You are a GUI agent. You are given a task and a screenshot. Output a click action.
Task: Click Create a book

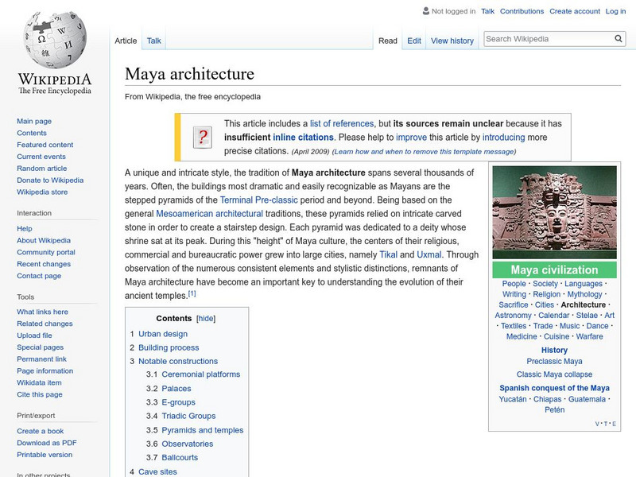(x=41, y=431)
